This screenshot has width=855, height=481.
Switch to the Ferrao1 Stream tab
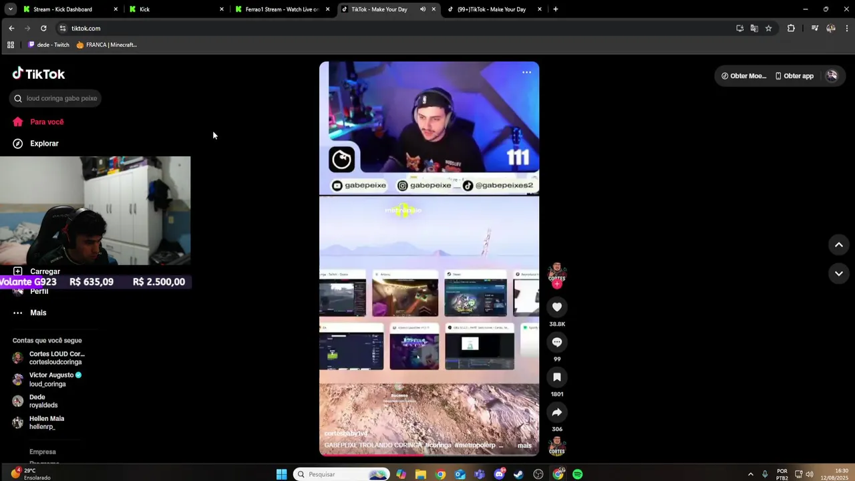[281, 9]
